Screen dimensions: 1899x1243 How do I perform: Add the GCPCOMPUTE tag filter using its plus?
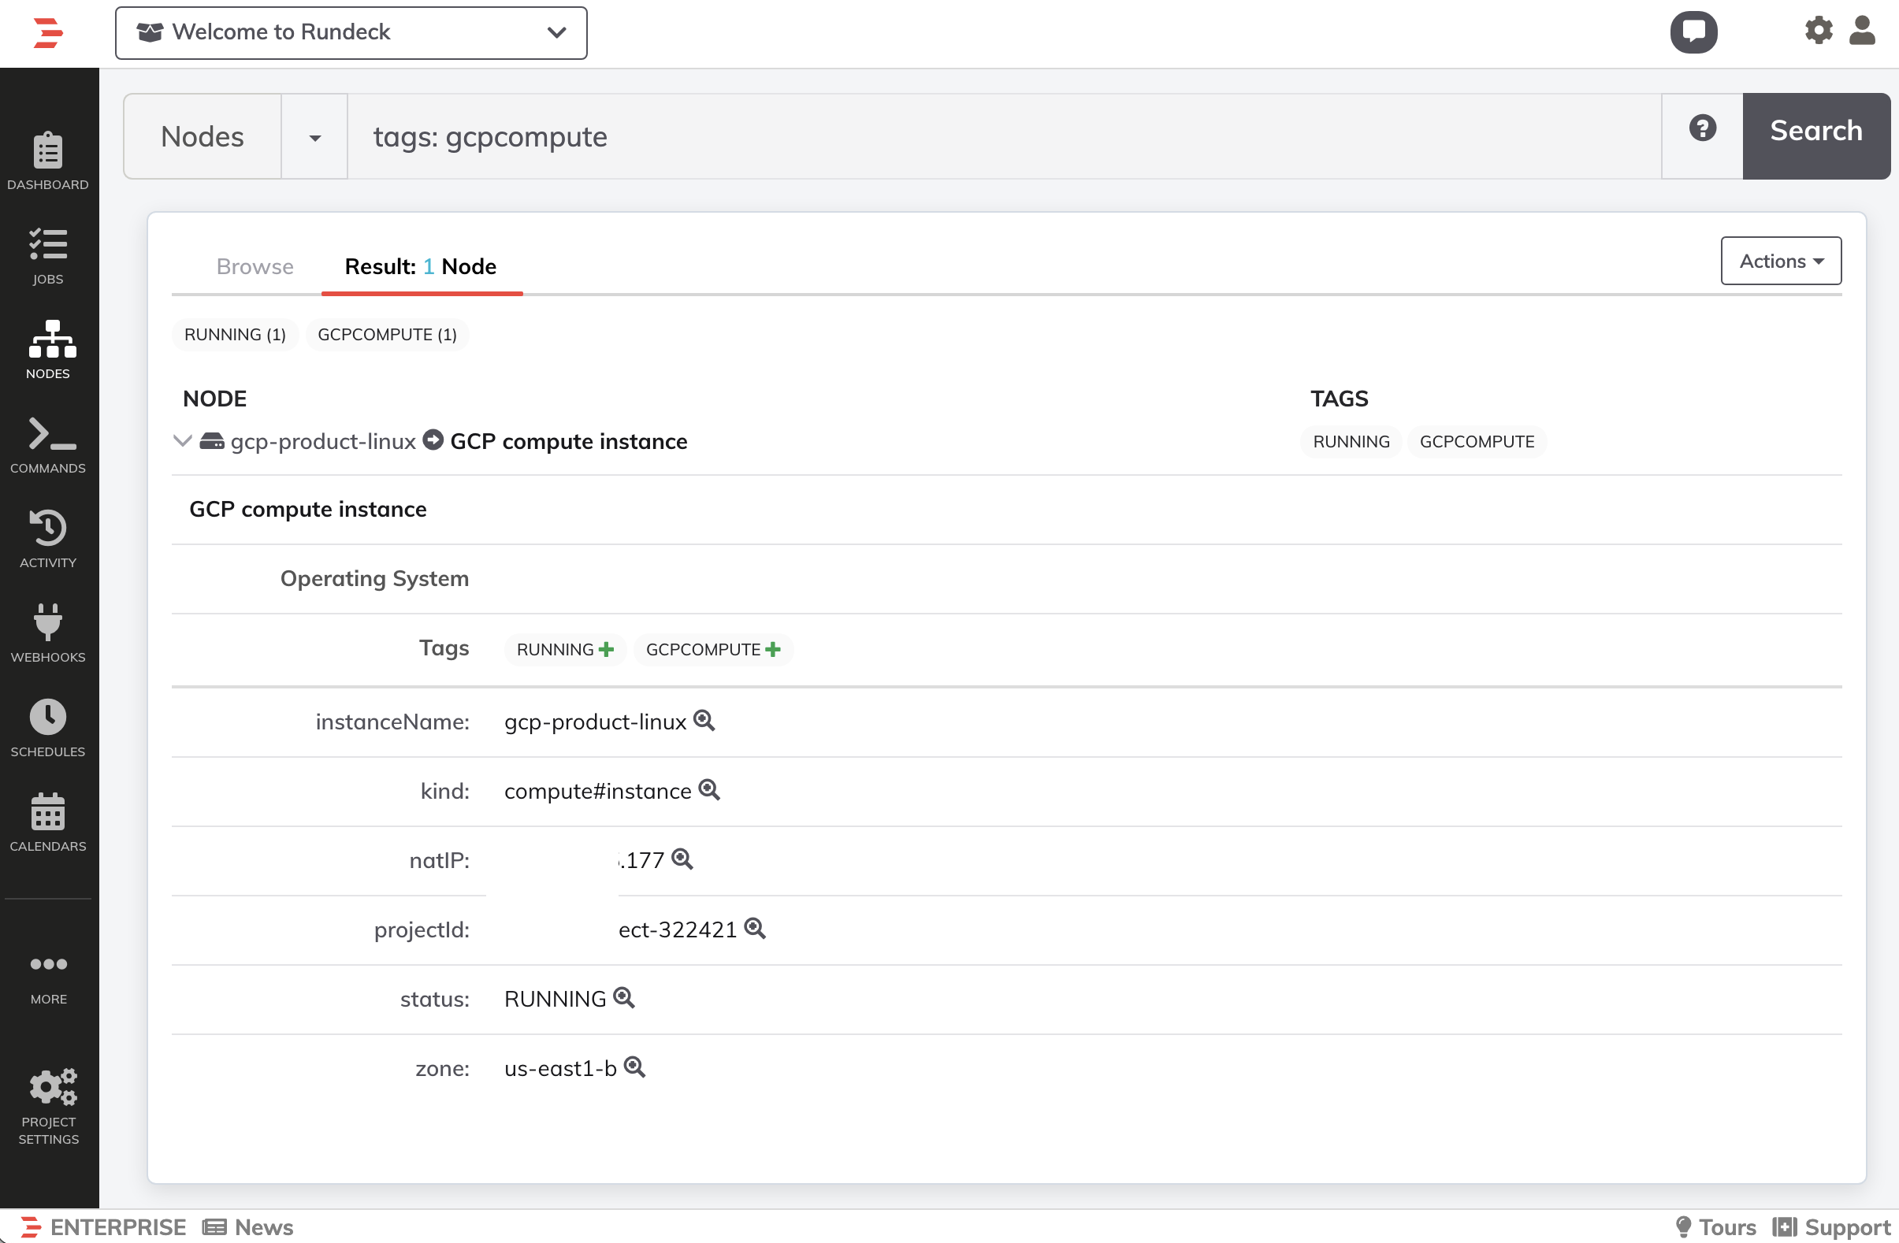(771, 648)
